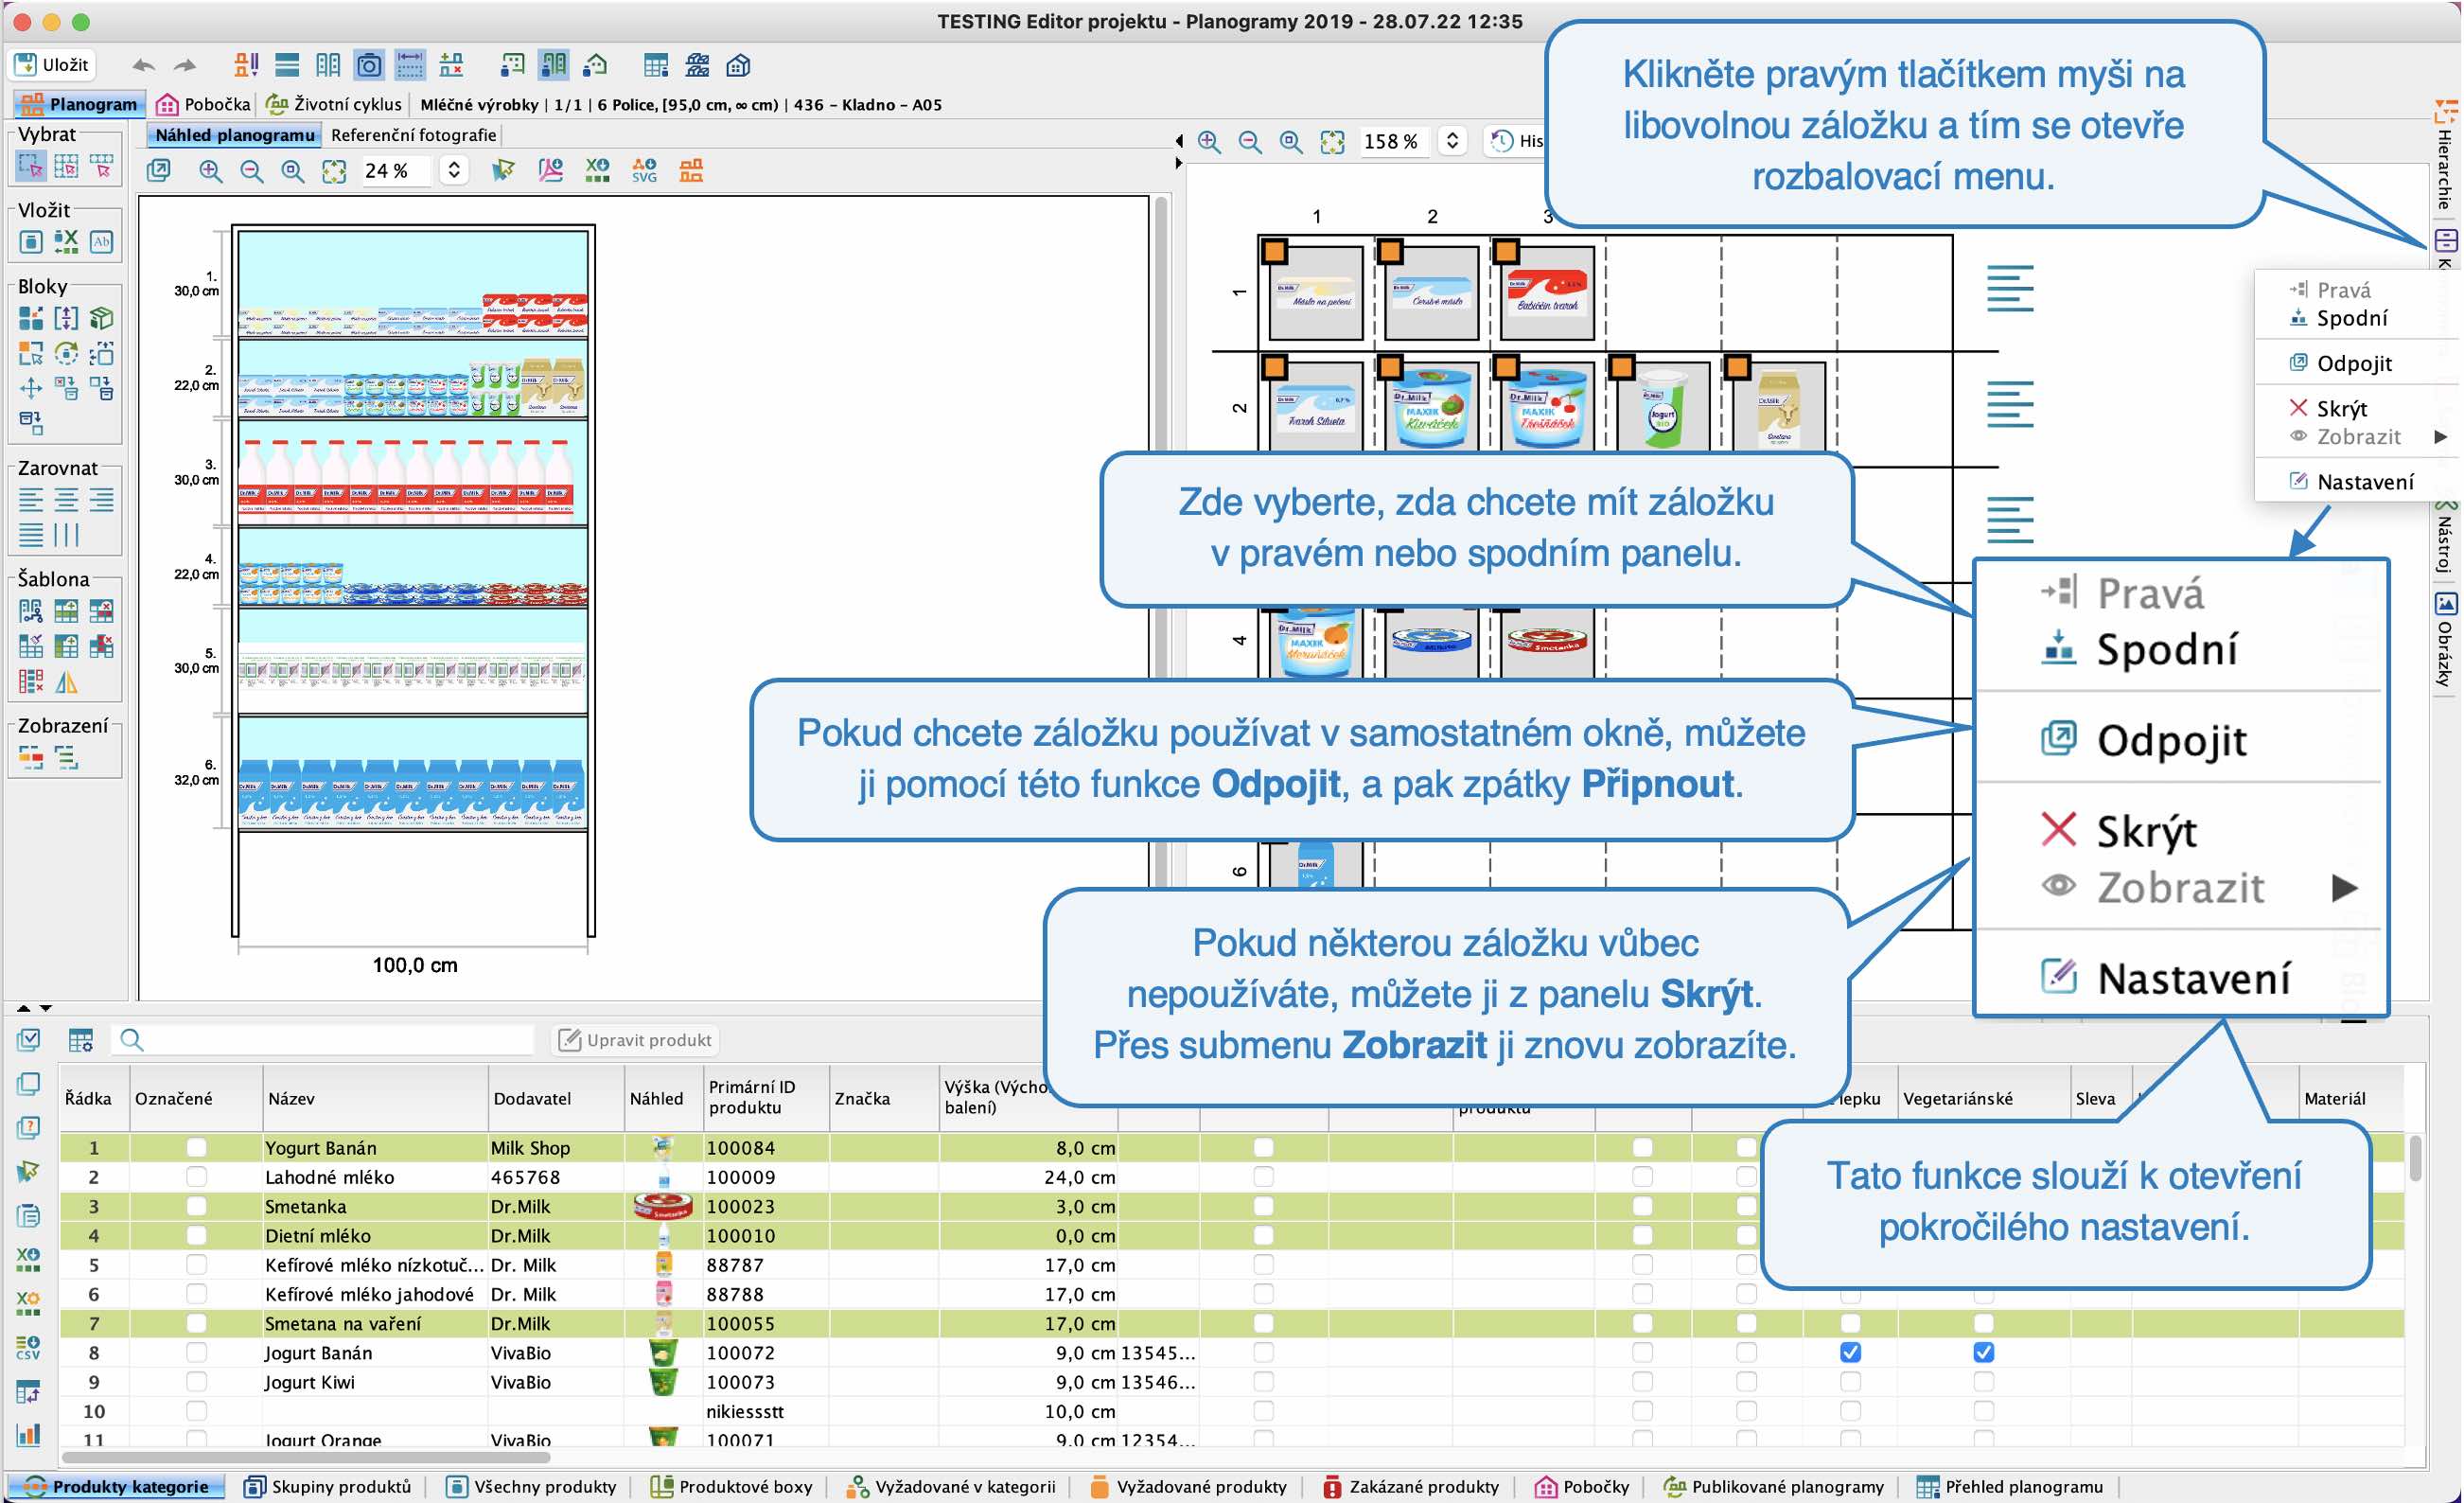Image resolution: width=2464 pixels, height=1503 pixels.
Task: Zoom out on the Náhled planogramu preview
Action: click(x=251, y=171)
